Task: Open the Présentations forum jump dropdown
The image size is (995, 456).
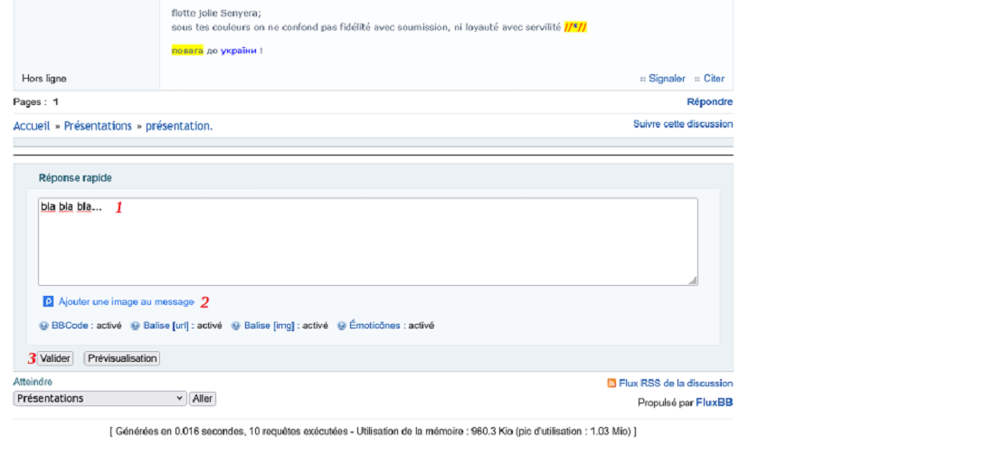Action: (x=99, y=399)
